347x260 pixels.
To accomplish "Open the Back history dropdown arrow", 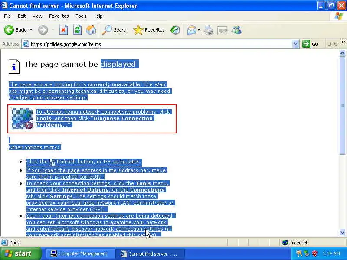I will 31,30.
